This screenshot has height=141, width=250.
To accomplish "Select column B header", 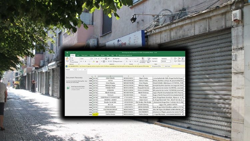I will (x=110, y=76).
